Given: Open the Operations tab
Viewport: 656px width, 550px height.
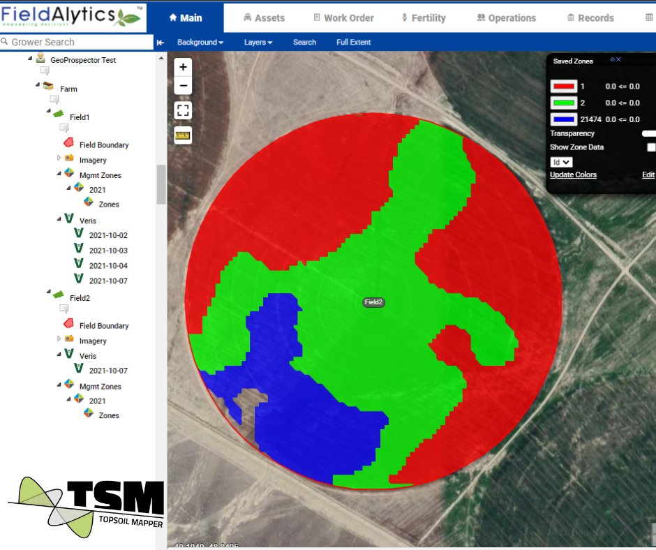Looking at the screenshot, I should click(x=506, y=18).
